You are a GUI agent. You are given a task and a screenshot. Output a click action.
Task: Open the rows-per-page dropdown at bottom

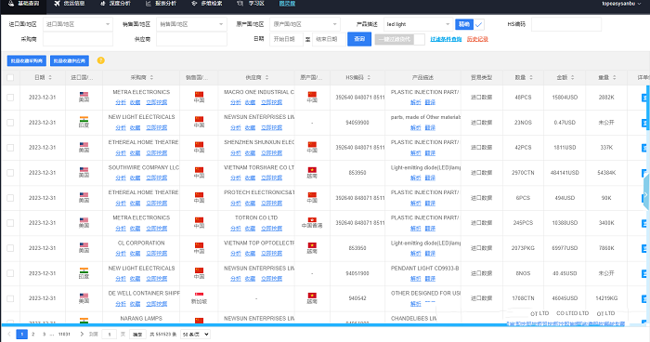tap(195, 335)
